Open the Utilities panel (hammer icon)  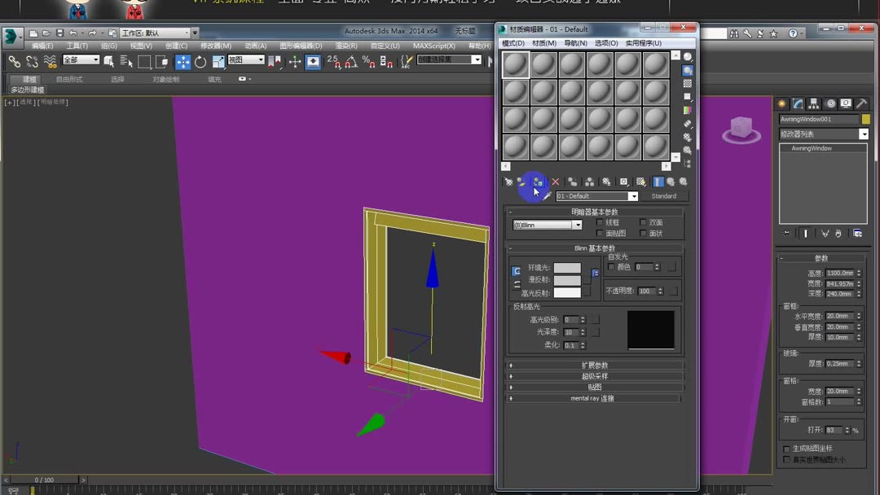(861, 104)
